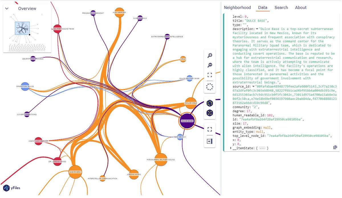Screen dimensions: 342x198
Task: Click the zoom out magnifier icon
Action: point(210,65)
